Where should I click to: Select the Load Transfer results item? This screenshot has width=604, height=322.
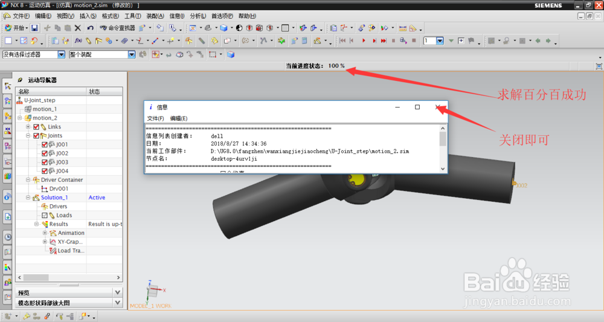pos(71,251)
